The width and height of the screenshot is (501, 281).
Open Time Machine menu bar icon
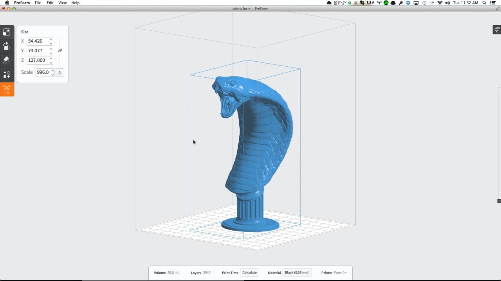click(x=424, y=3)
